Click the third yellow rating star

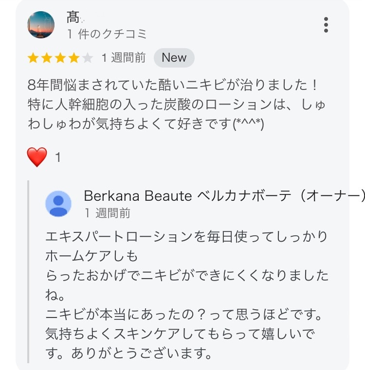[x=60, y=58]
